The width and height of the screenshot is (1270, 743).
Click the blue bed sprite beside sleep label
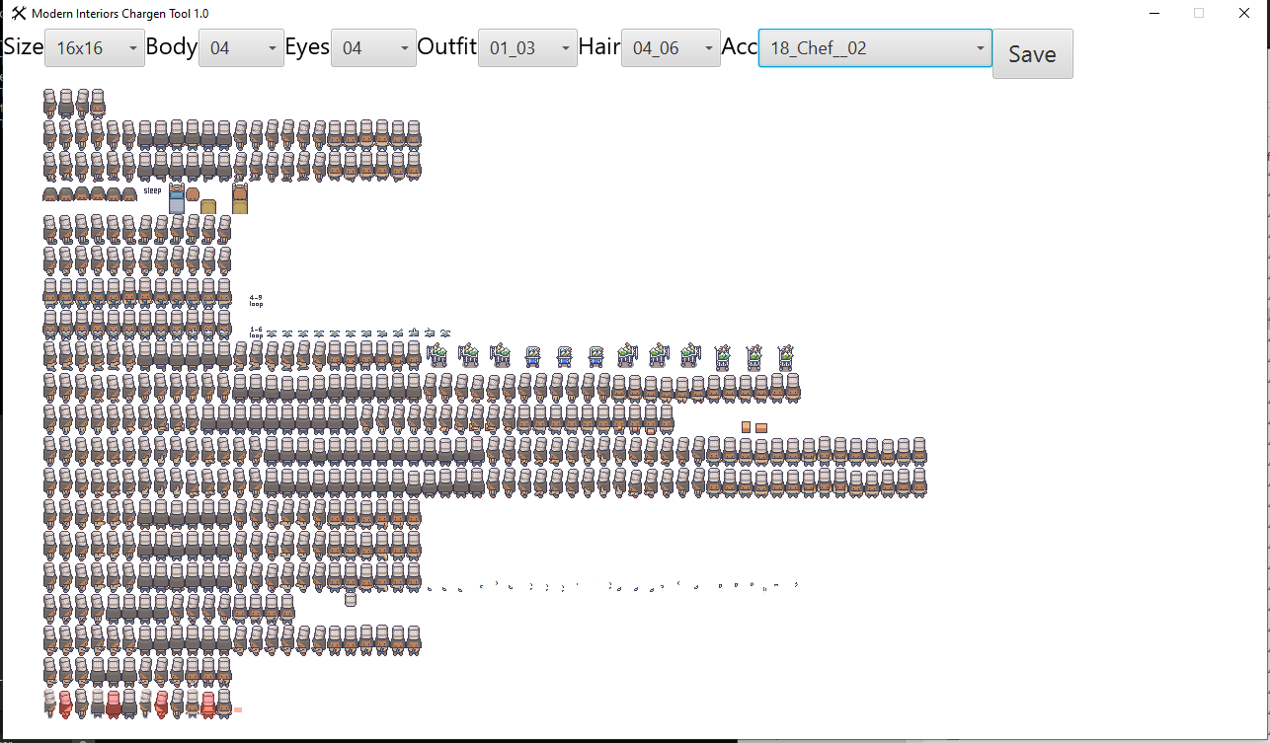pos(177,198)
